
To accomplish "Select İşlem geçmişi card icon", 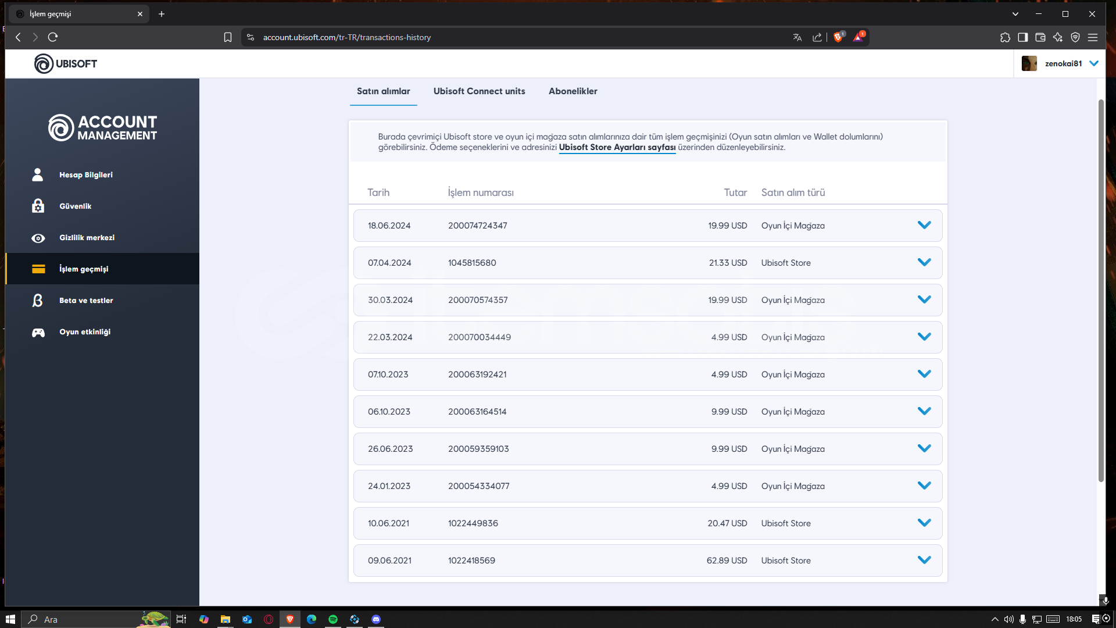I will click(38, 269).
